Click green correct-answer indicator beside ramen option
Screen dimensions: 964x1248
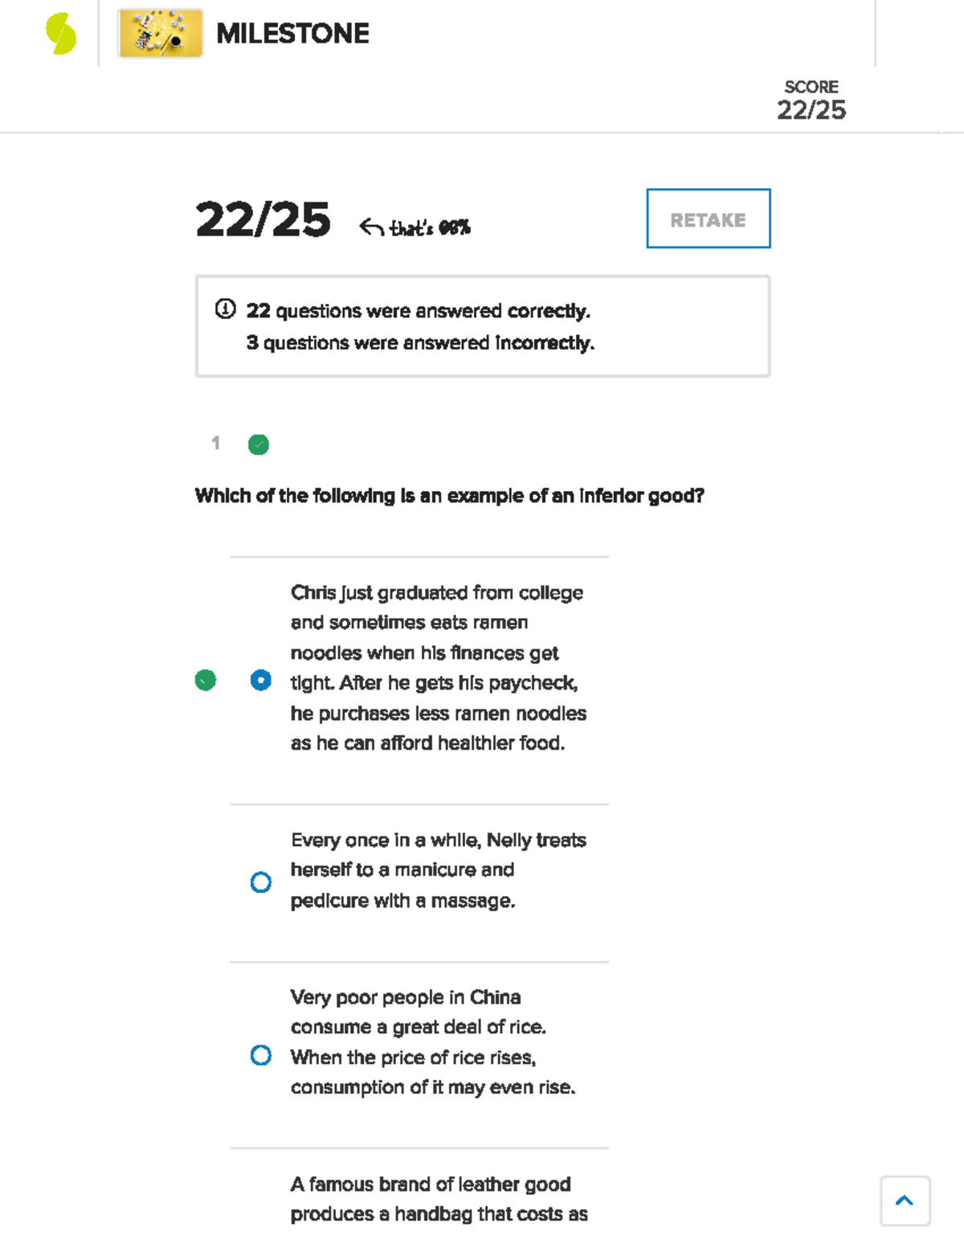(206, 681)
